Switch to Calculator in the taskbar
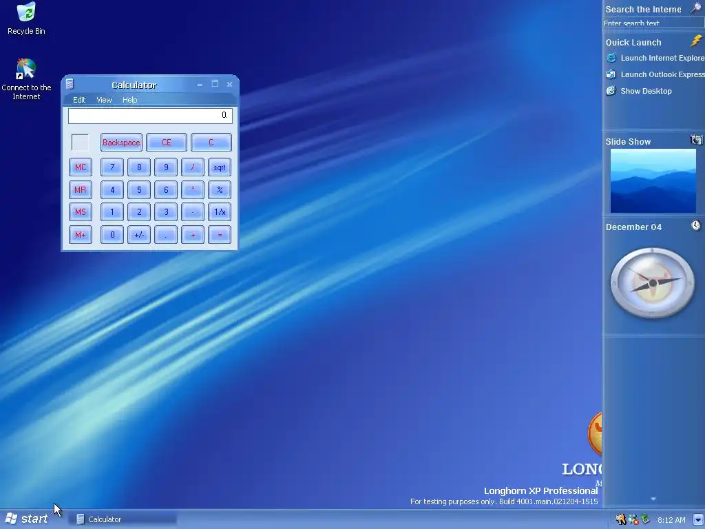 [x=123, y=519]
